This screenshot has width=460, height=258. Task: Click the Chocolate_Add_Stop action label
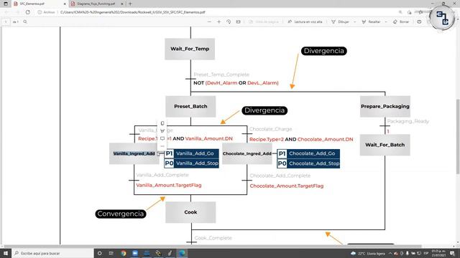314,163
